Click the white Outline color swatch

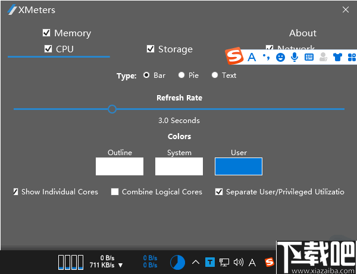pos(120,166)
